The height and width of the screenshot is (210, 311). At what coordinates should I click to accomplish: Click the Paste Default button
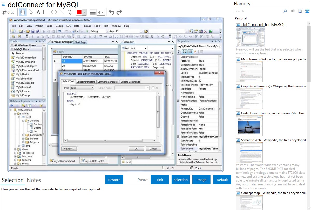click(222, 180)
